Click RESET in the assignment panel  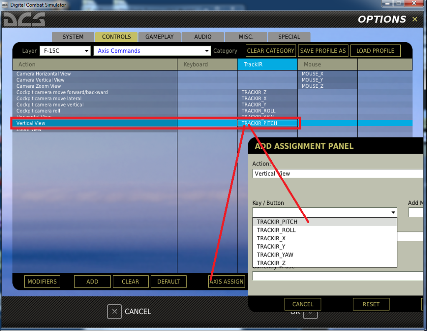(x=371, y=304)
